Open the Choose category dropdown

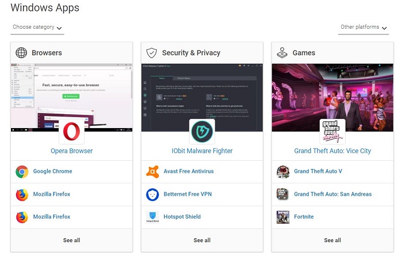click(x=37, y=27)
